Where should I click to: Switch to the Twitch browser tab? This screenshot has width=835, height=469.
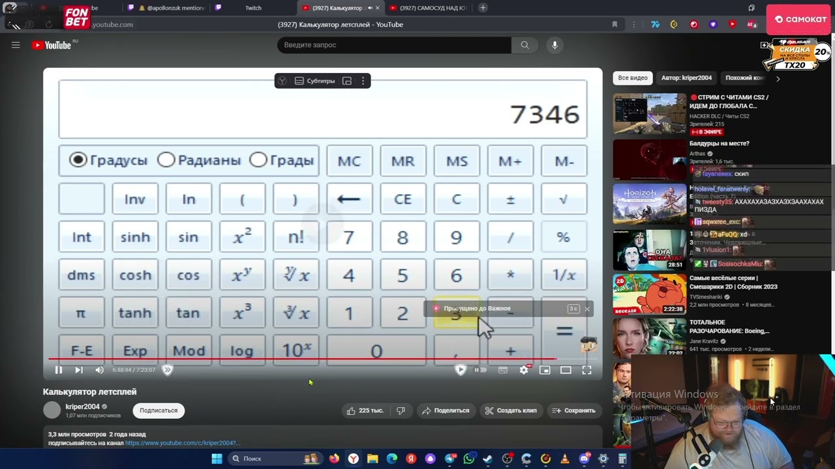tap(253, 8)
